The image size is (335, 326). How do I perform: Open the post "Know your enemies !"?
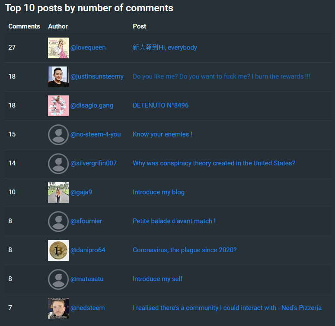162,134
